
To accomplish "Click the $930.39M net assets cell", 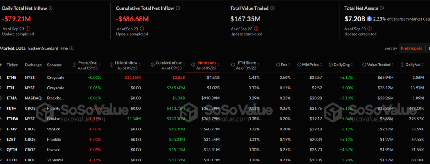I will (x=211, y=98).
